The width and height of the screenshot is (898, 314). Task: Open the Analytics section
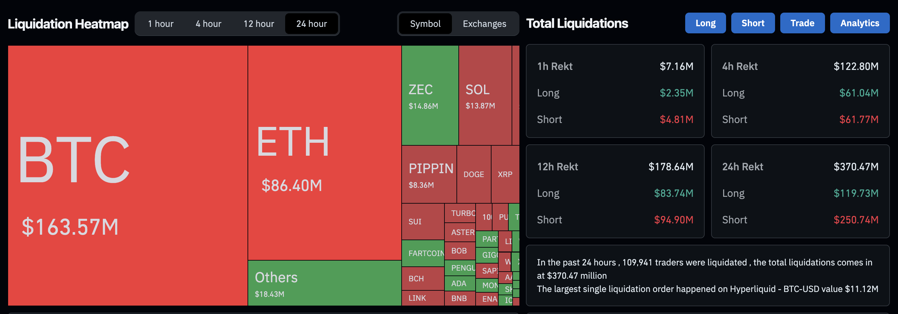click(x=859, y=23)
